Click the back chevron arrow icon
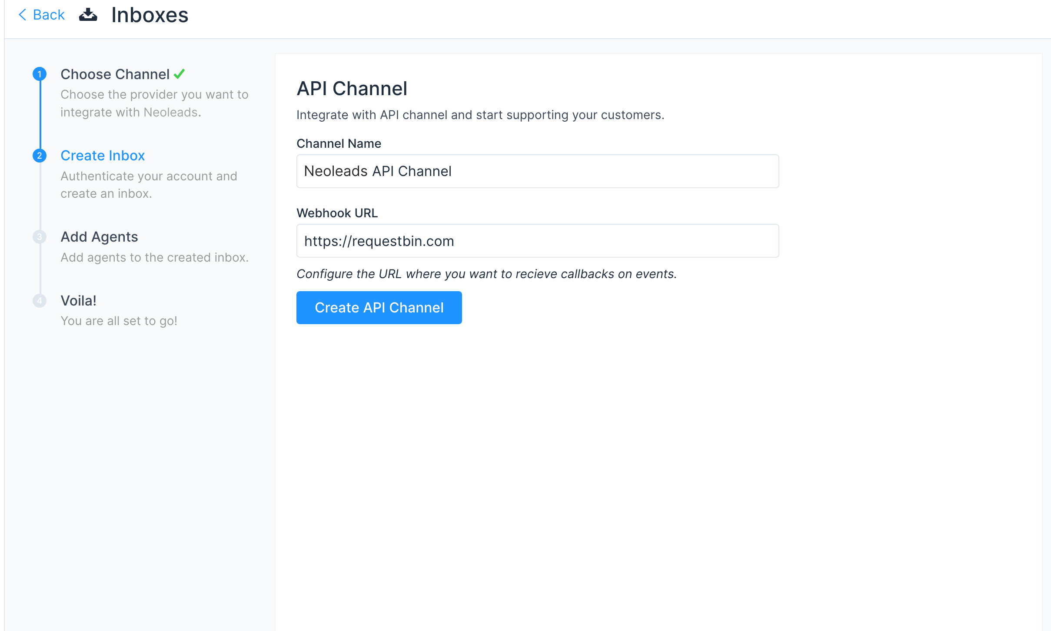The height and width of the screenshot is (631, 1051). click(x=23, y=15)
